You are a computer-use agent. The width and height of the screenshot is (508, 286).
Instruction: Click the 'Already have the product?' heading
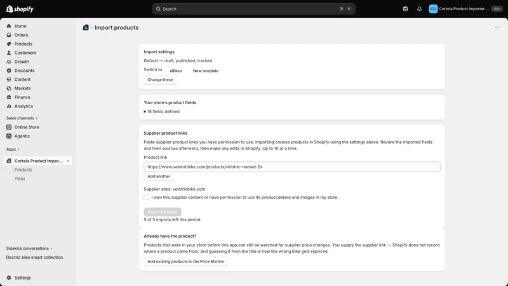(x=170, y=236)
